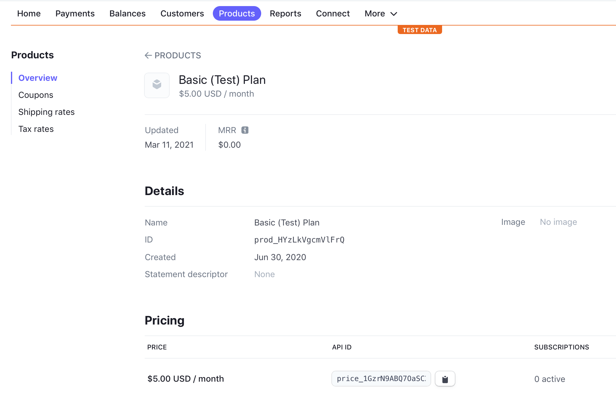Select the highlighted Products tab
616x409 pixels.
(237, 14)
